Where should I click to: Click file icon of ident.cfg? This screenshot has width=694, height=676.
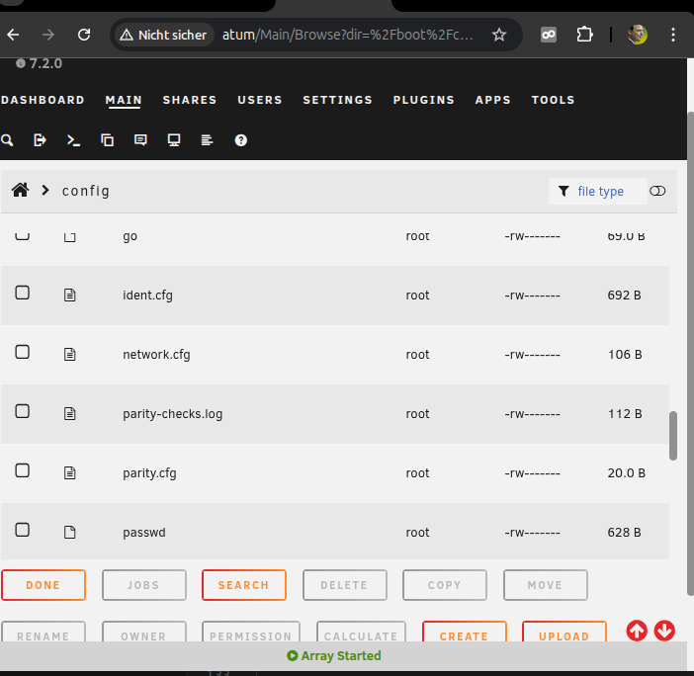[70, 295]
